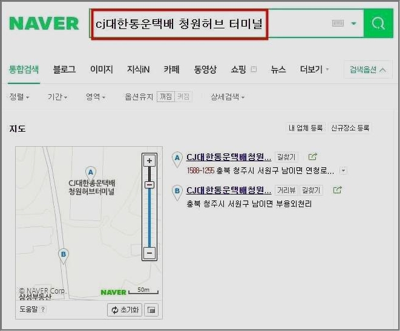Click the 신규장소 등록 button
Screen dimensions: 400x331
coord(350,128)
